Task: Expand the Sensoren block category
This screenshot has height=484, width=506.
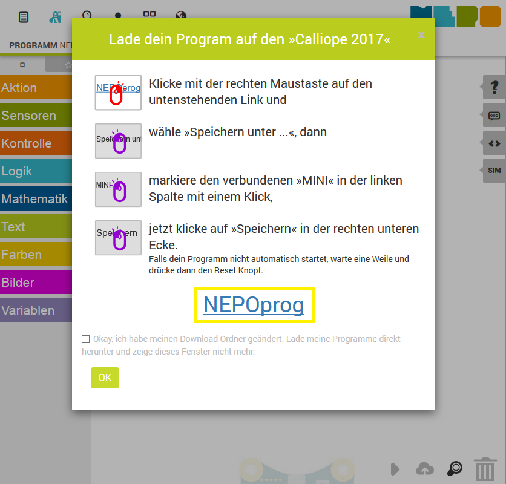Action: 36,116
